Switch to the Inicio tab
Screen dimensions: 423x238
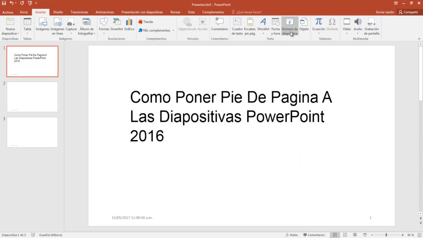click(24, 12)
